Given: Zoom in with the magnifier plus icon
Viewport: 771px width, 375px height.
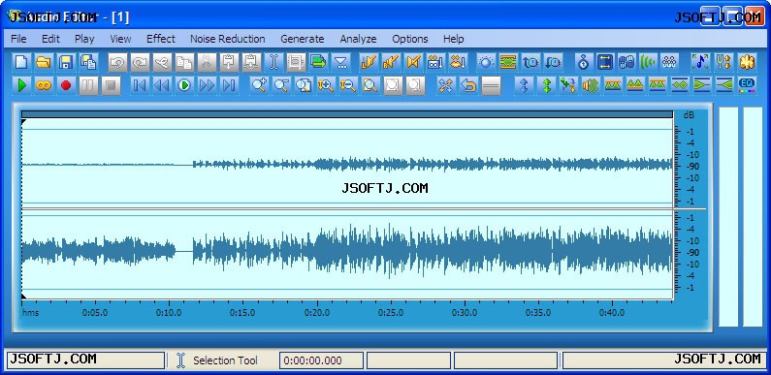Looking at the screenshot, I should [x=259, y=85].
